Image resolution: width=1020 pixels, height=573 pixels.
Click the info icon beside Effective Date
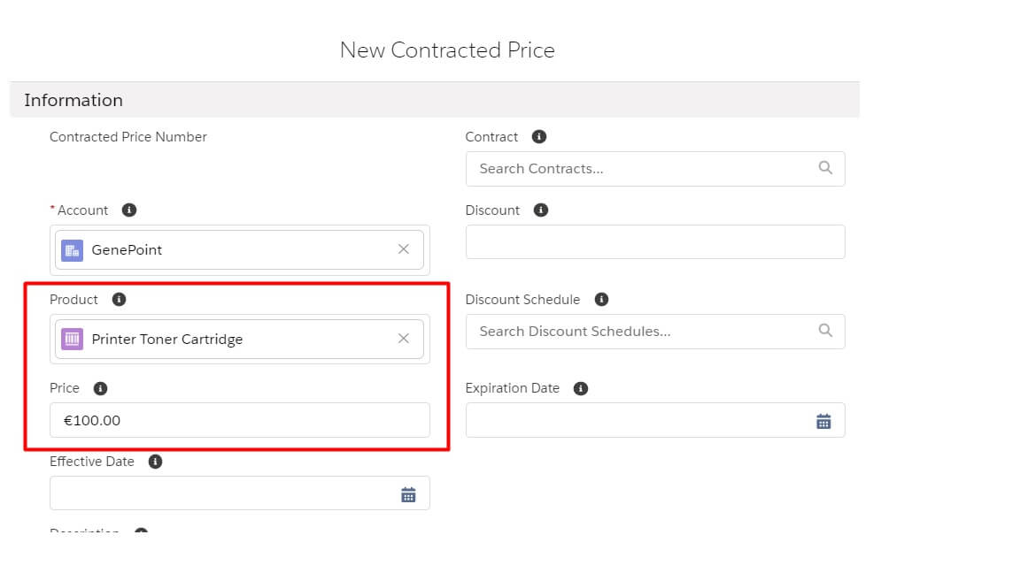155,462
